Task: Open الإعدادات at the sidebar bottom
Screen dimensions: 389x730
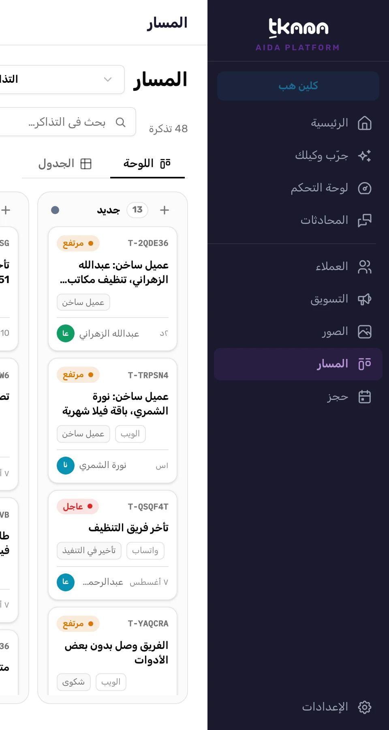Action: (298, 707)
